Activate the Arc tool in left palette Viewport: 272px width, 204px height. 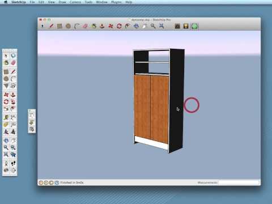pos(13,79)
